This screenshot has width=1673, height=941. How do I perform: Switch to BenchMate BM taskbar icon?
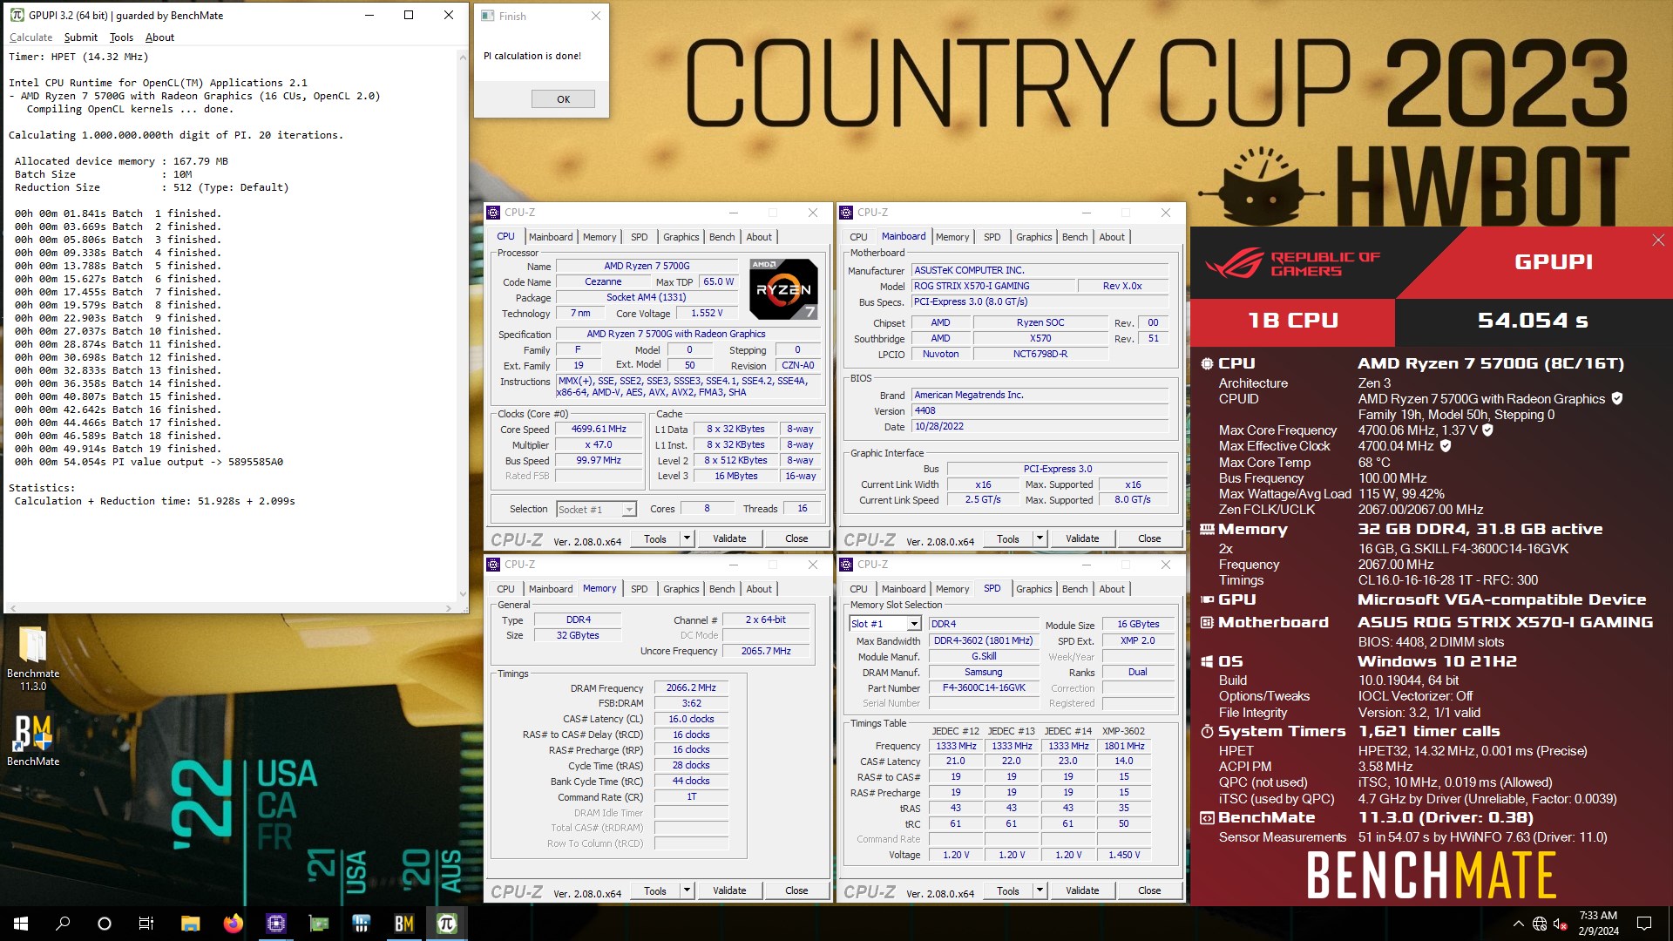point(403,924)
